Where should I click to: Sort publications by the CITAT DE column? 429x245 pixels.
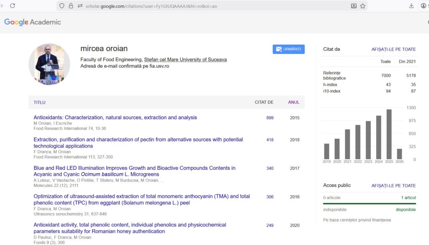click(264, 102)
